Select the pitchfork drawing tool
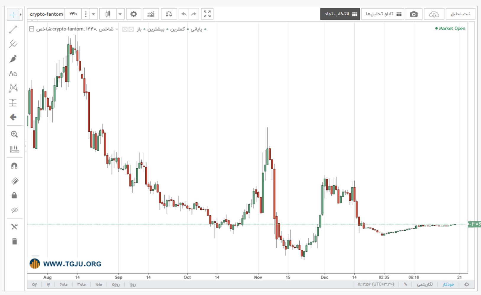 13,44
